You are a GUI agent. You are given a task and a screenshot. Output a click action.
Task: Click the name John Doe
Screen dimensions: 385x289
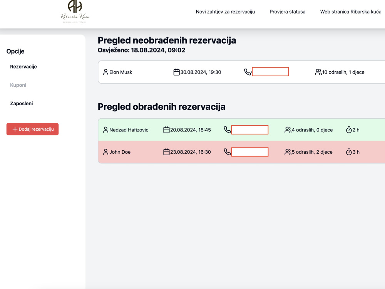coord(120,152)
